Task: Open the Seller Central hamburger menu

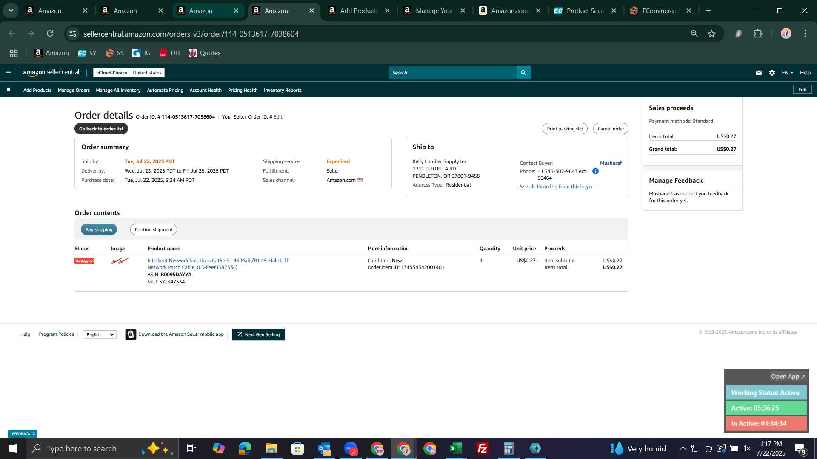Action: pyautogui.click(x=8, y=73)
